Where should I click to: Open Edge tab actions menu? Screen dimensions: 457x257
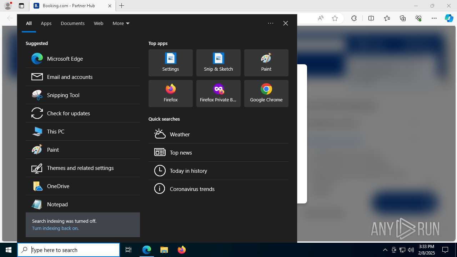[x=21, y=6]
